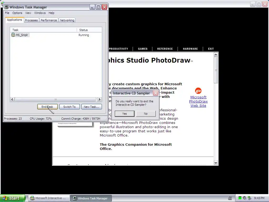The width and height of the screenshot is (269, 202).
Task: Click the New Task... button
Action: [92, 107]
